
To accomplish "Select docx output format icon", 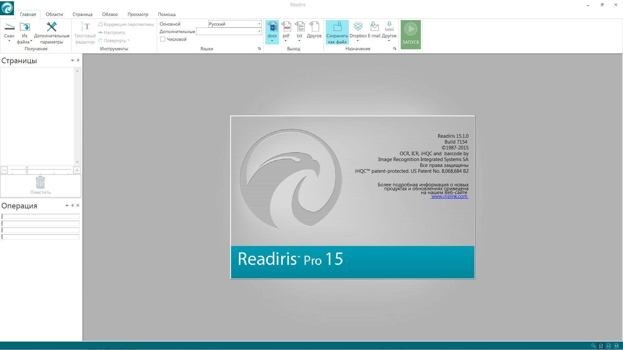I will click(x=272, y=27).
